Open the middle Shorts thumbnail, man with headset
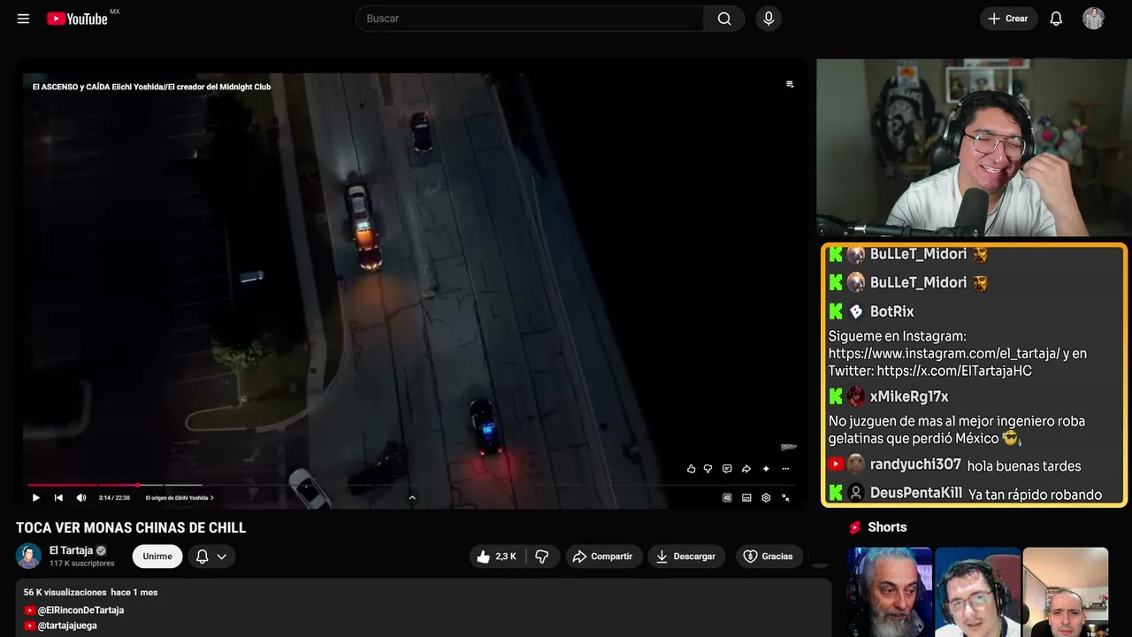 coord(977,592)
